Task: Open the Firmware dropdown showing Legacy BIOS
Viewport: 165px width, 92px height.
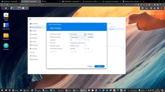Action: 78,43
